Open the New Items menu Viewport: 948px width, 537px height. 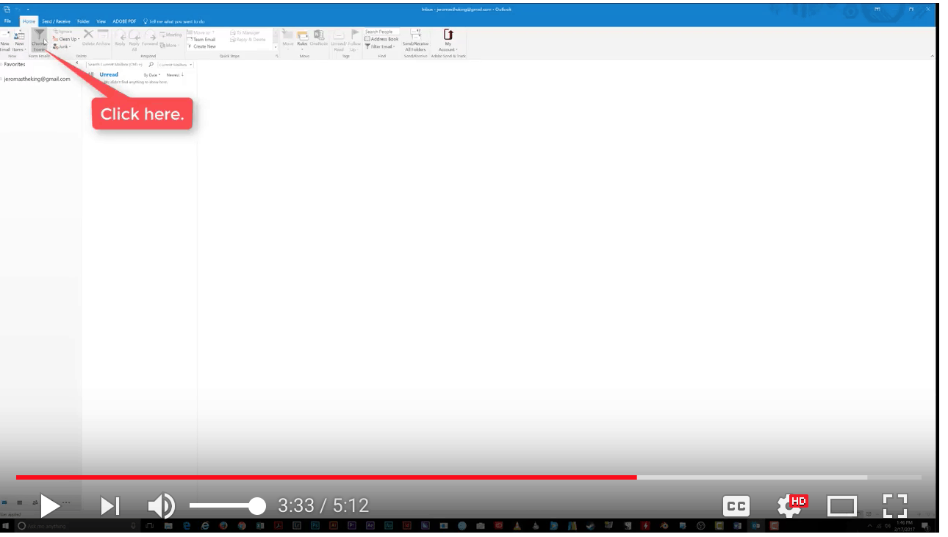coord(19,41)
